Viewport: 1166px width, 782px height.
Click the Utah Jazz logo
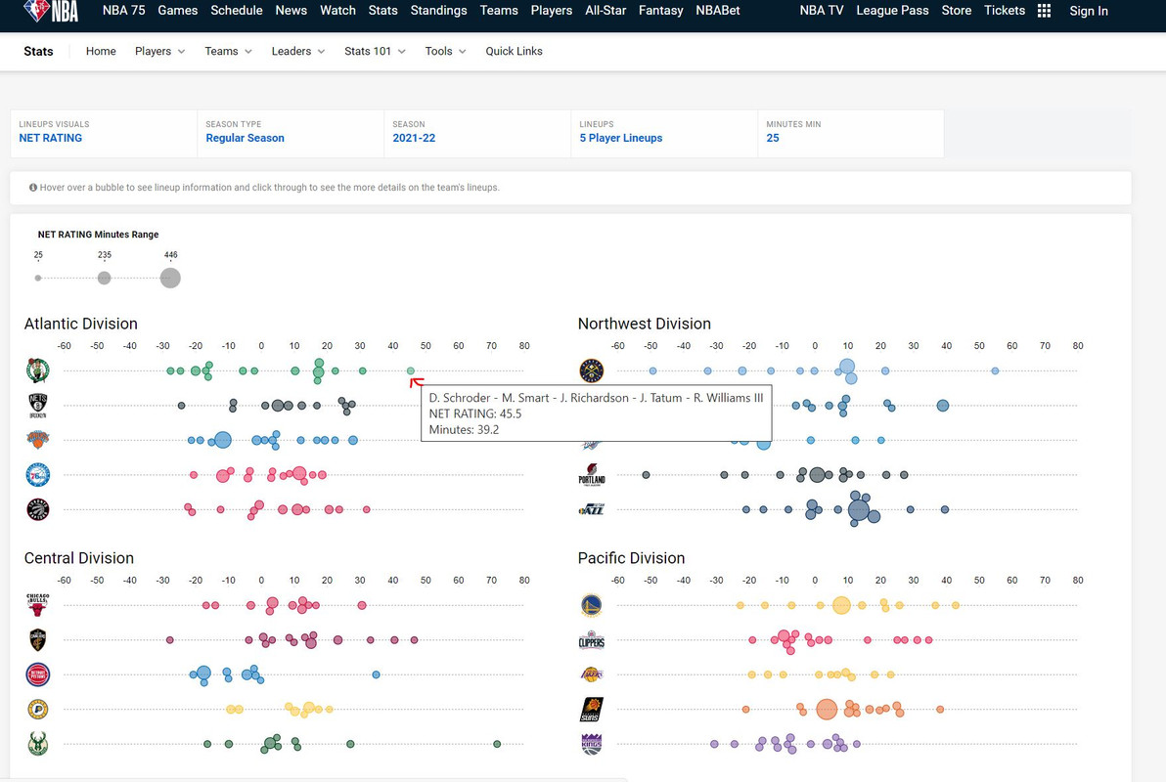592,509
